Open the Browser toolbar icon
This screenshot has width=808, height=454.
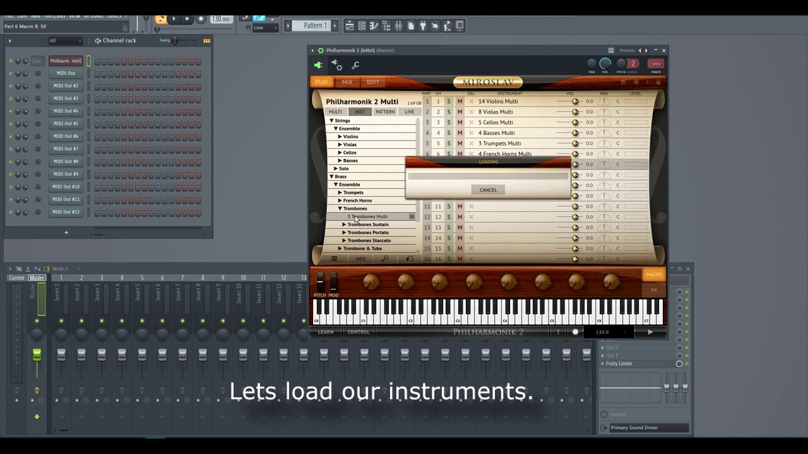pos(386,26)
